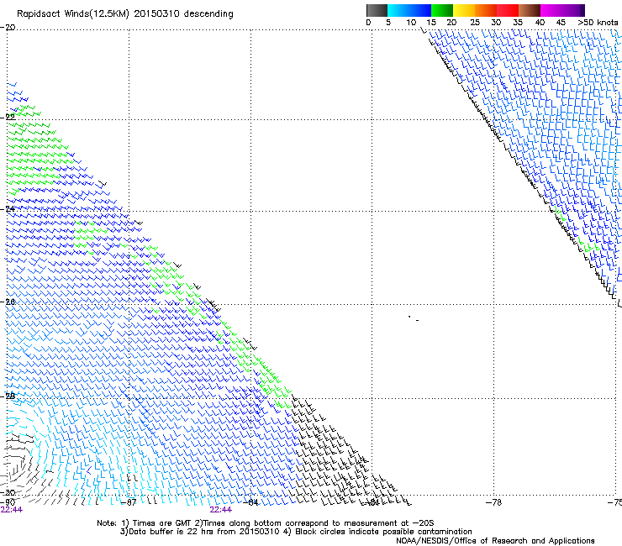Viewport: 622px width, 546px height.
Task: Click the '-24' latitude axis label
Action: (x=8, y=208)
